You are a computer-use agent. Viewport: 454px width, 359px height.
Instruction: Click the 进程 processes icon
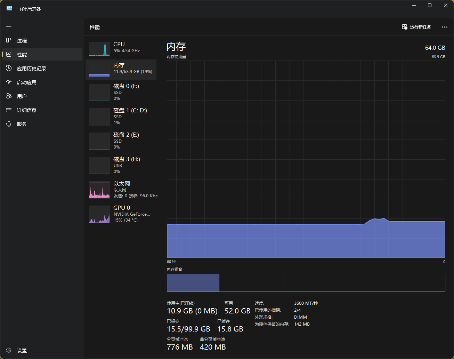[x=9, y=40]
